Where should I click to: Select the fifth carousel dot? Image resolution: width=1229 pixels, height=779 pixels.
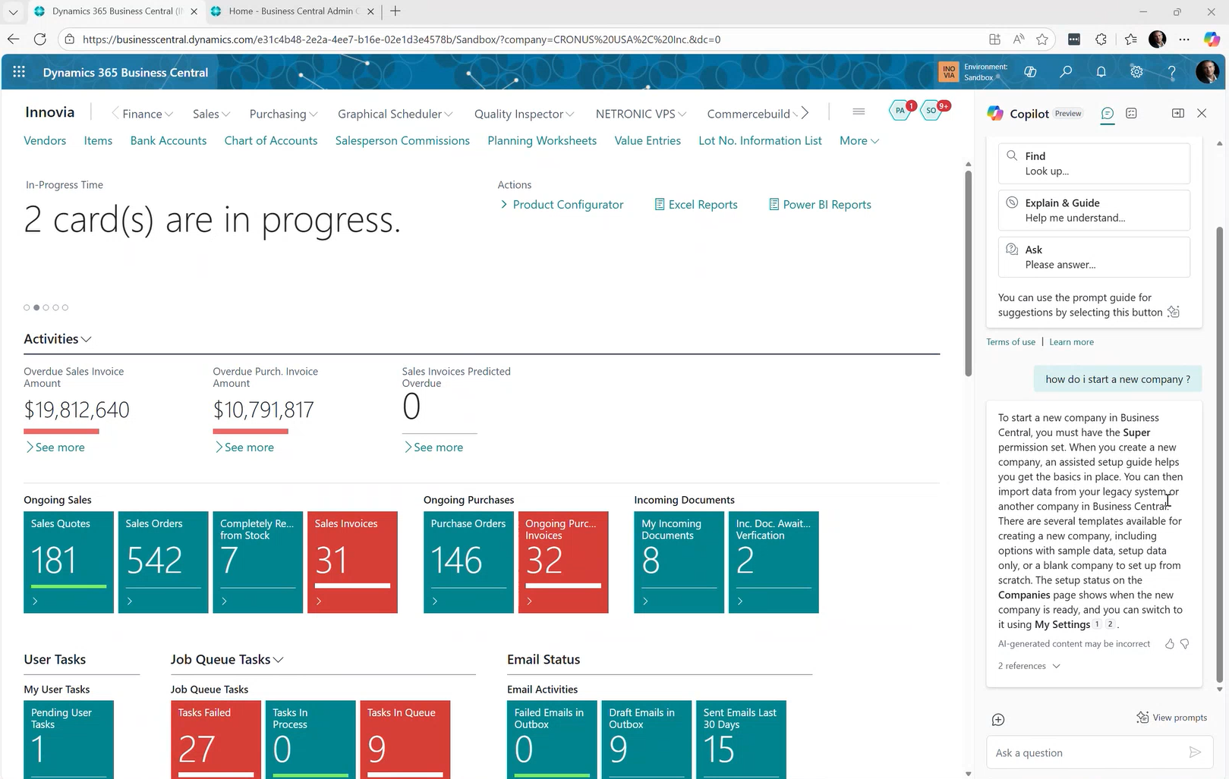point(65,308)
